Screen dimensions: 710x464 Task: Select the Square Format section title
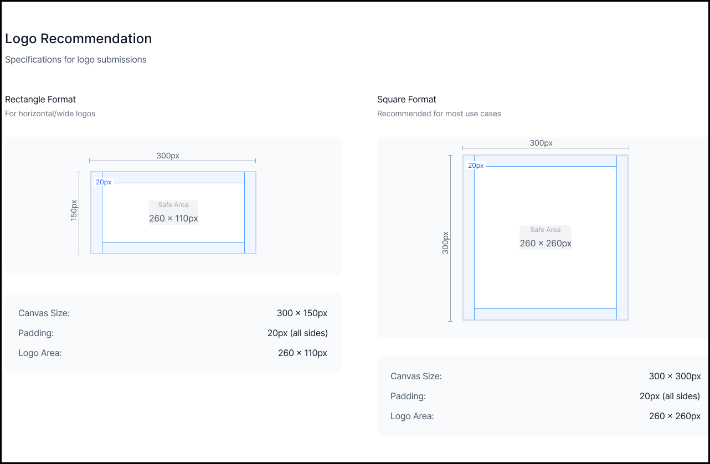407,100
